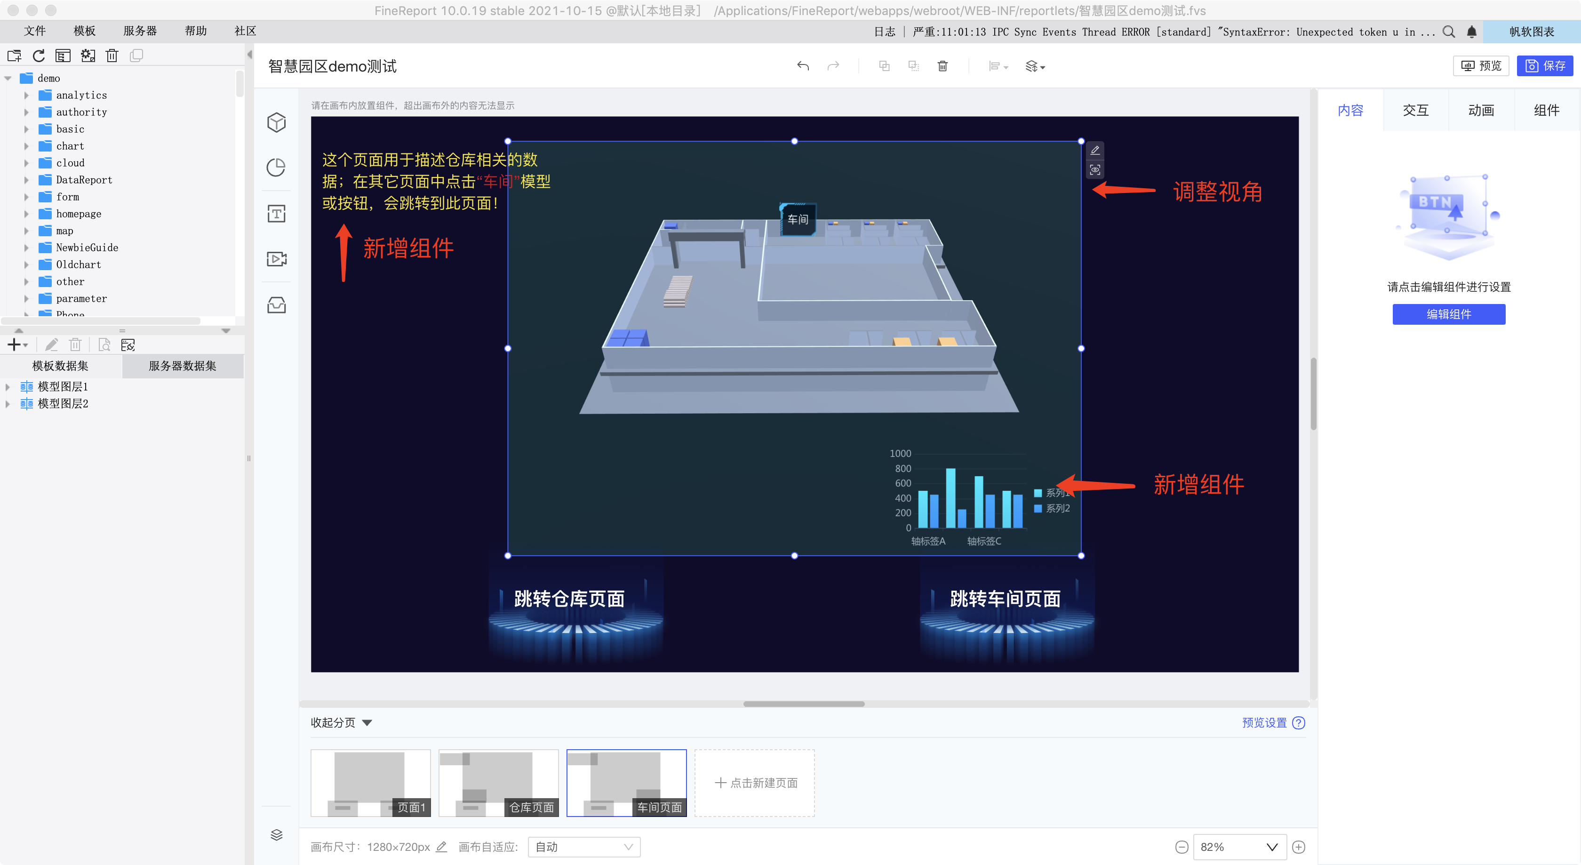This screenshot has height=865, width=1581.
Task: Click the pencil edit icon beside model
Action: 1095,150
